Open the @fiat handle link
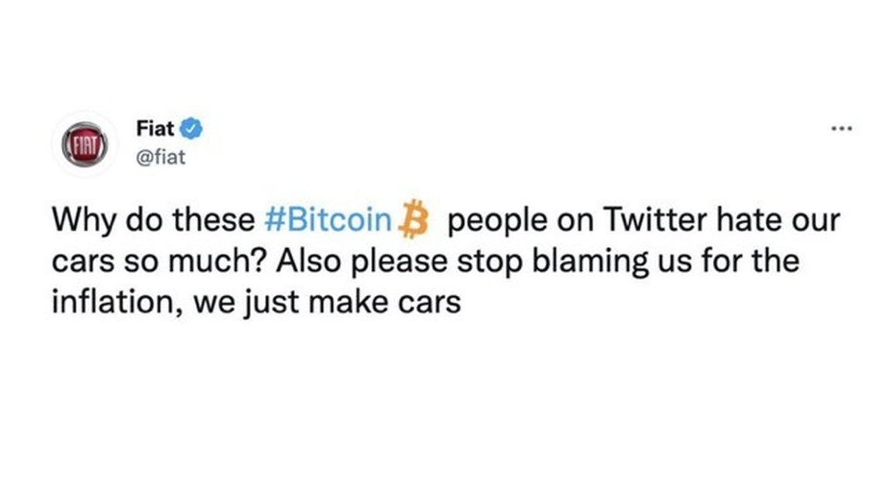This screenshot has height=498, width=889. (160, 157)
